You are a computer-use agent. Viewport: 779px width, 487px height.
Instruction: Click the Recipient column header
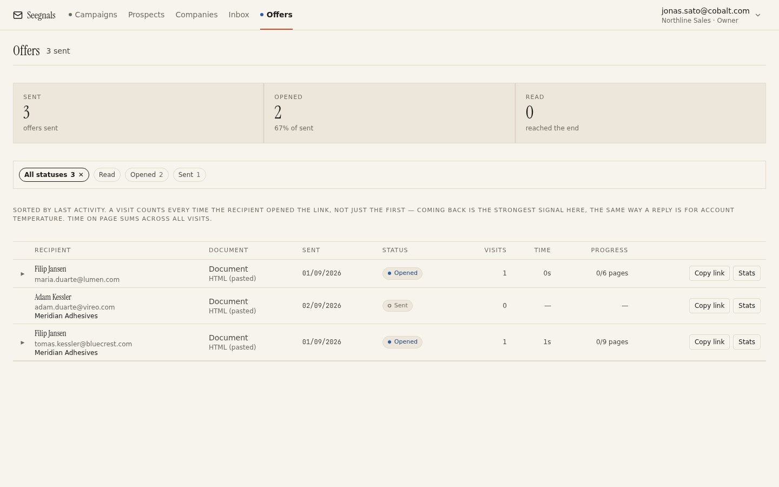[52, 250]
